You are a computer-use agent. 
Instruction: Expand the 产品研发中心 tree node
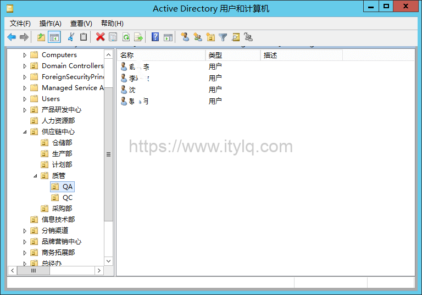(25, 110)
